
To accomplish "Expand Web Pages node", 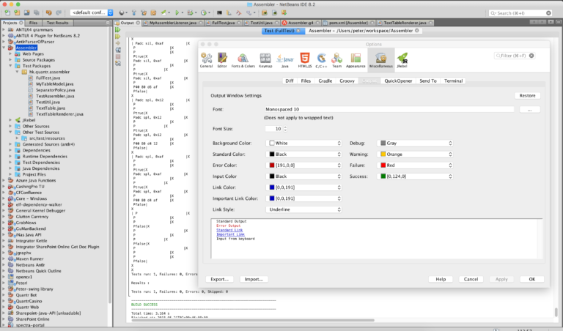I will pos(11,53).
